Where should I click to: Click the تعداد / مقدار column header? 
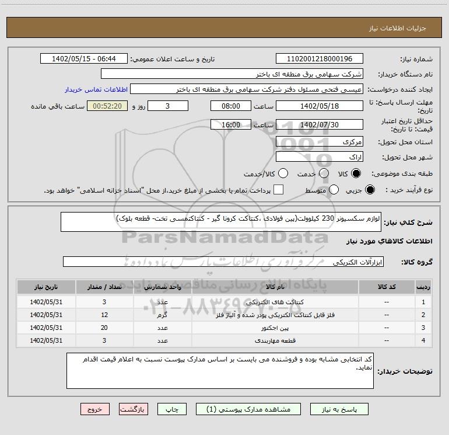point(104,287)
